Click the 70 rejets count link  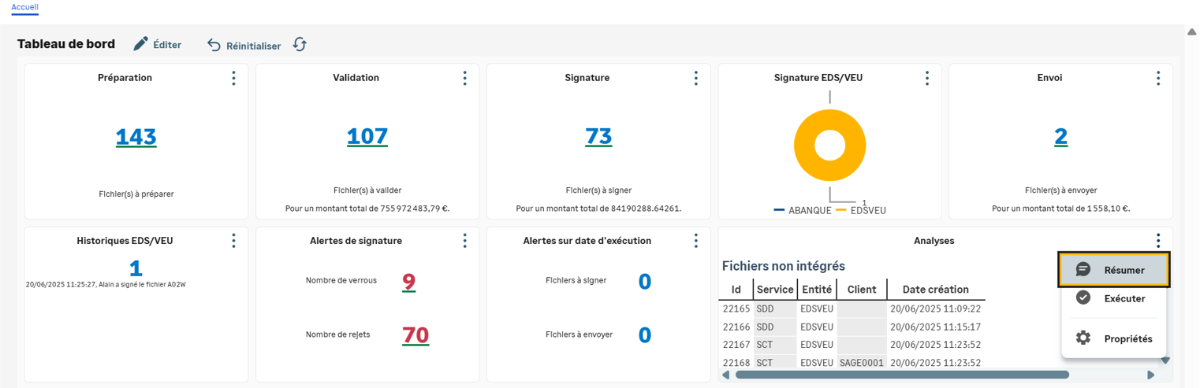point(416,335)
